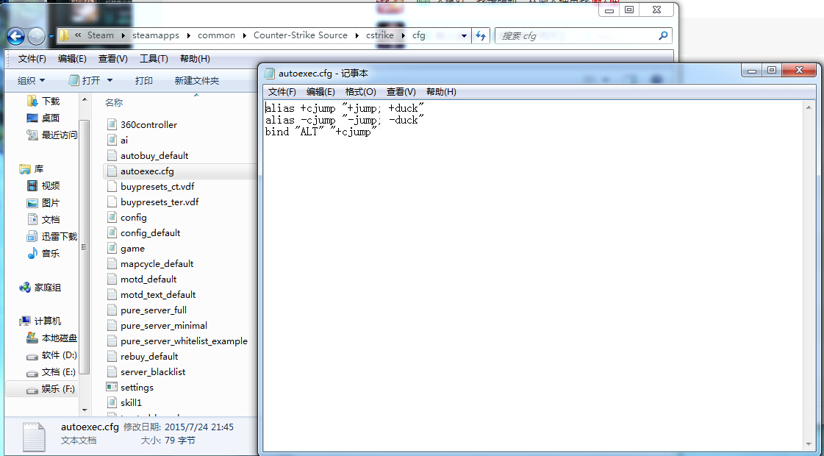Open the 视频 library in sidebar
824x456 pixels.
point(50,186)
